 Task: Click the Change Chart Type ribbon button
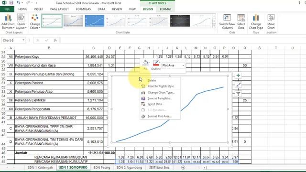[256, 22]
